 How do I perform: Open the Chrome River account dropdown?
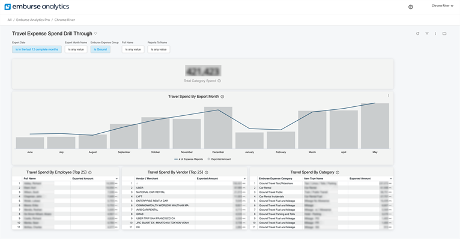click(443, 6)
